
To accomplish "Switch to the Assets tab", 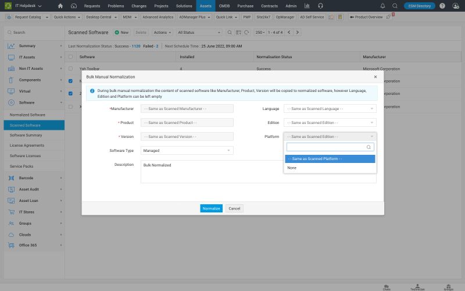I will (x=206, y=6).
